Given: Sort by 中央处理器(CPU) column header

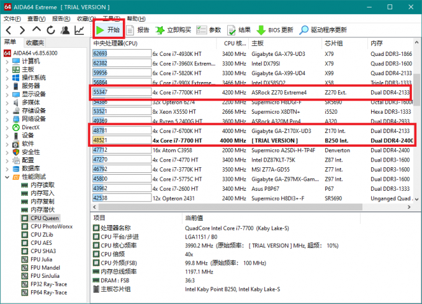Looking at the screenshot, I should pos(154,44).
